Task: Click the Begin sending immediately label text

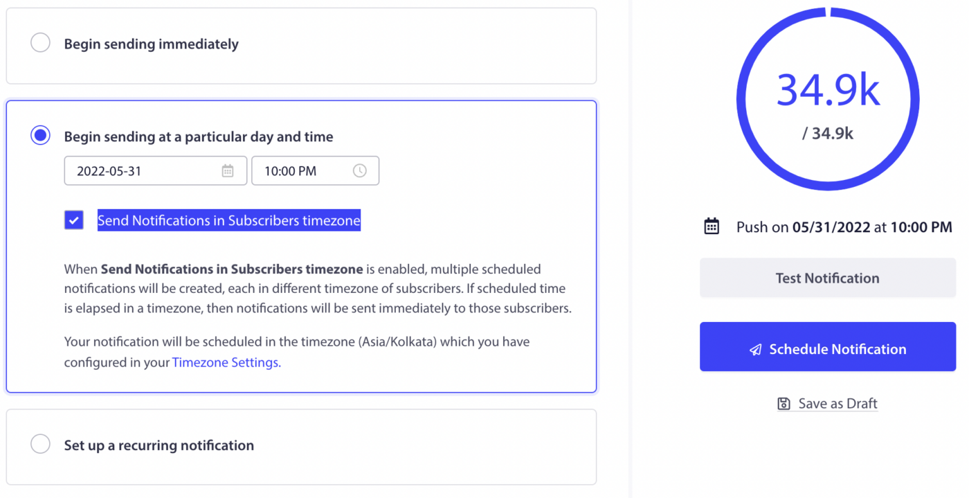Action: (152, 44)
